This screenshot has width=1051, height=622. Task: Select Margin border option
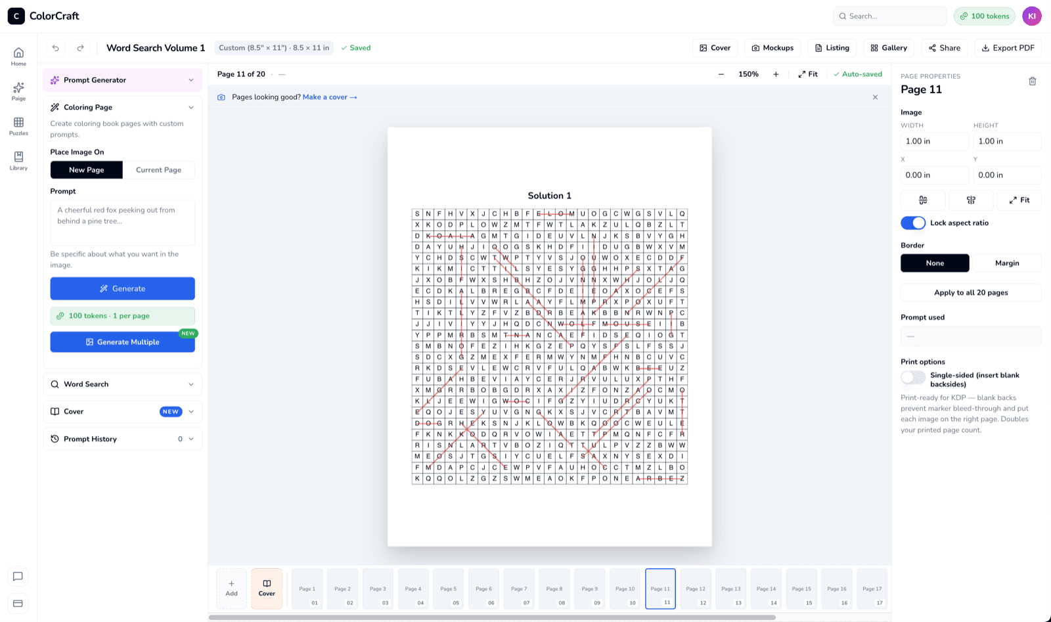[x=1006, y=263]
